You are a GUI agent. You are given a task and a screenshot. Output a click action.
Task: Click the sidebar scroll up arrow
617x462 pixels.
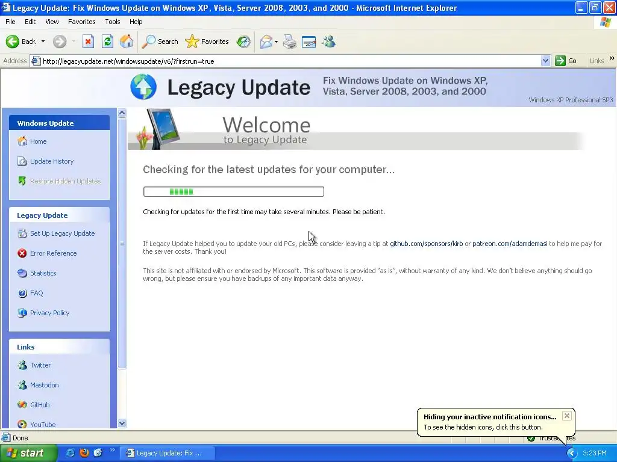(x=122, y=112)
